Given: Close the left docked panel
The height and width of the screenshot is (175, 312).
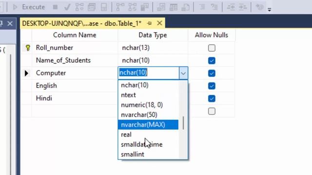Looking at the screenshot, I should pos(10,24).
